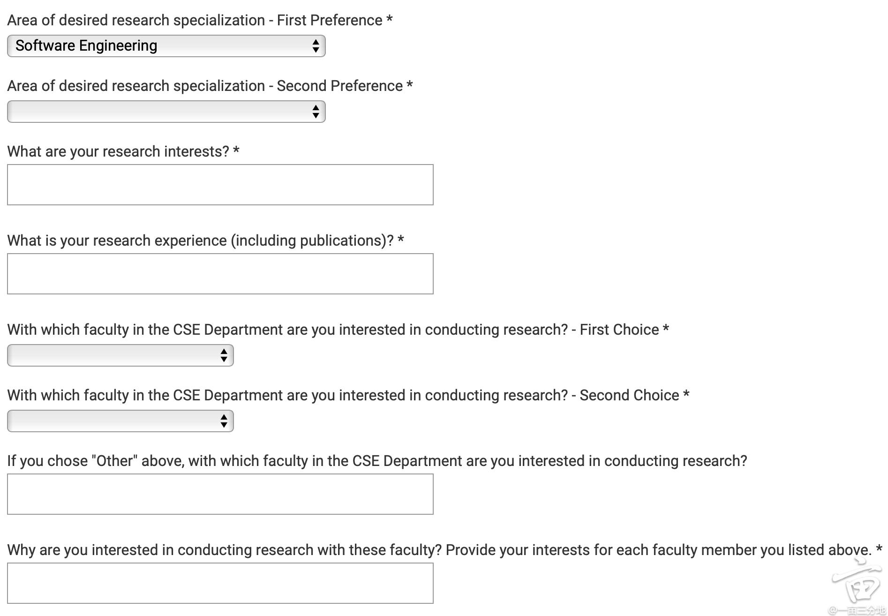
Task: Click the why-interested-in-faculty text area
Action: [220, 583]
